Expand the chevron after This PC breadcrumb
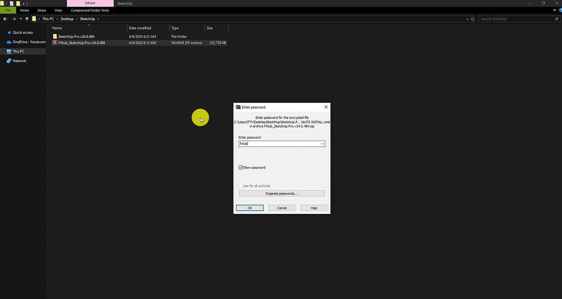 click(57, 19)
